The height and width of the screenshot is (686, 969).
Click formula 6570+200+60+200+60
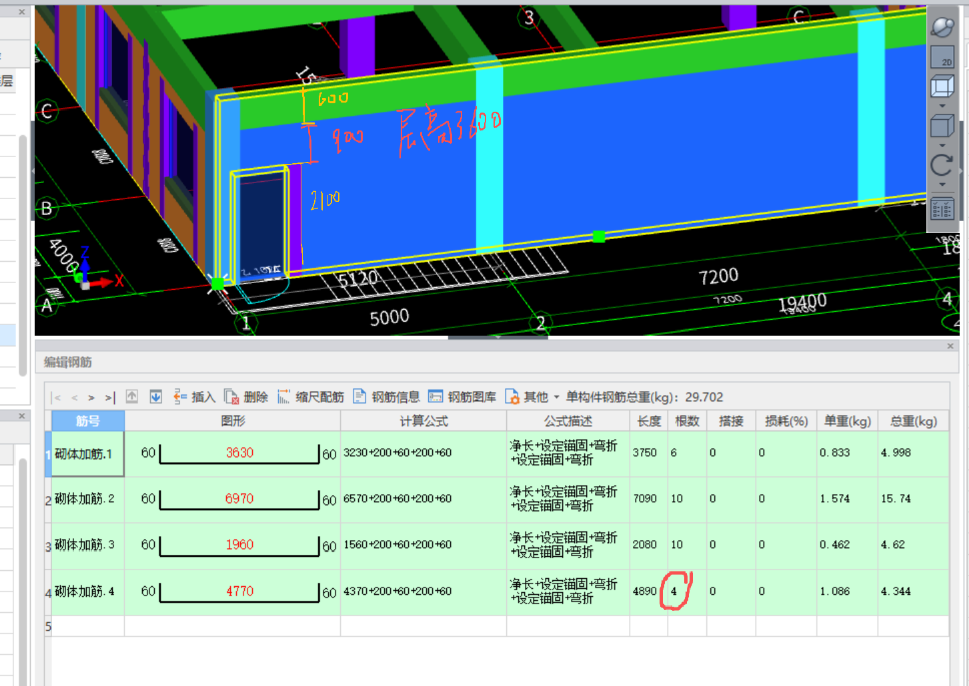coord(397,499)
